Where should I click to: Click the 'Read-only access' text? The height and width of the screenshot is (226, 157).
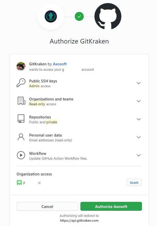[x=42, y=104]
